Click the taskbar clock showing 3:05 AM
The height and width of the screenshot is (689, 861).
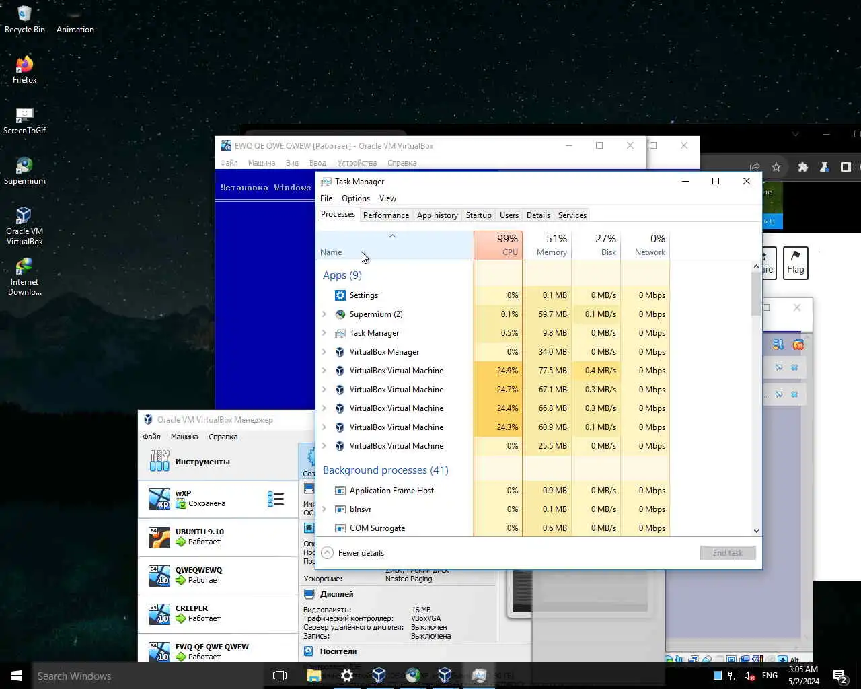coord(803,676)
